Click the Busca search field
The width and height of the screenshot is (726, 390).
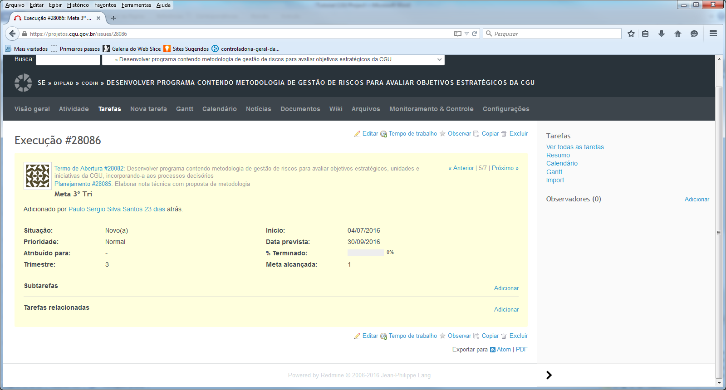[68, 59]
